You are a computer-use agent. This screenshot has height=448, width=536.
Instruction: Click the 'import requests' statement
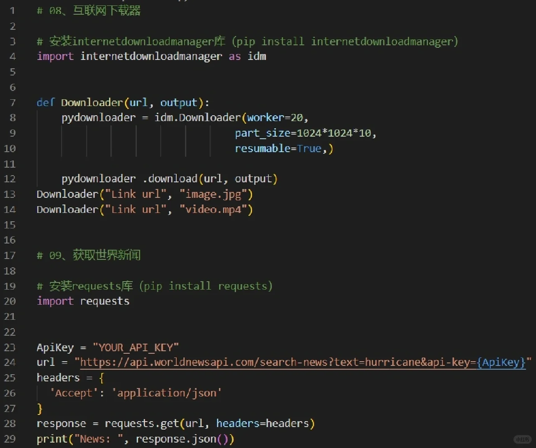(83, 301)
